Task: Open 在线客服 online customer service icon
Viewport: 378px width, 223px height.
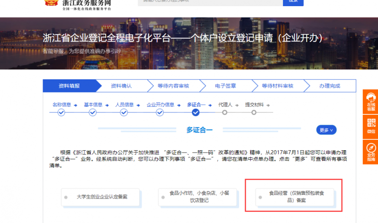Action: point(371,102)
